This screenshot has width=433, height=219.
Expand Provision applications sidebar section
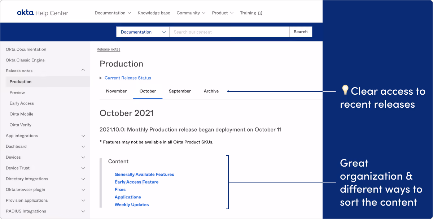[x=83, y=201]
